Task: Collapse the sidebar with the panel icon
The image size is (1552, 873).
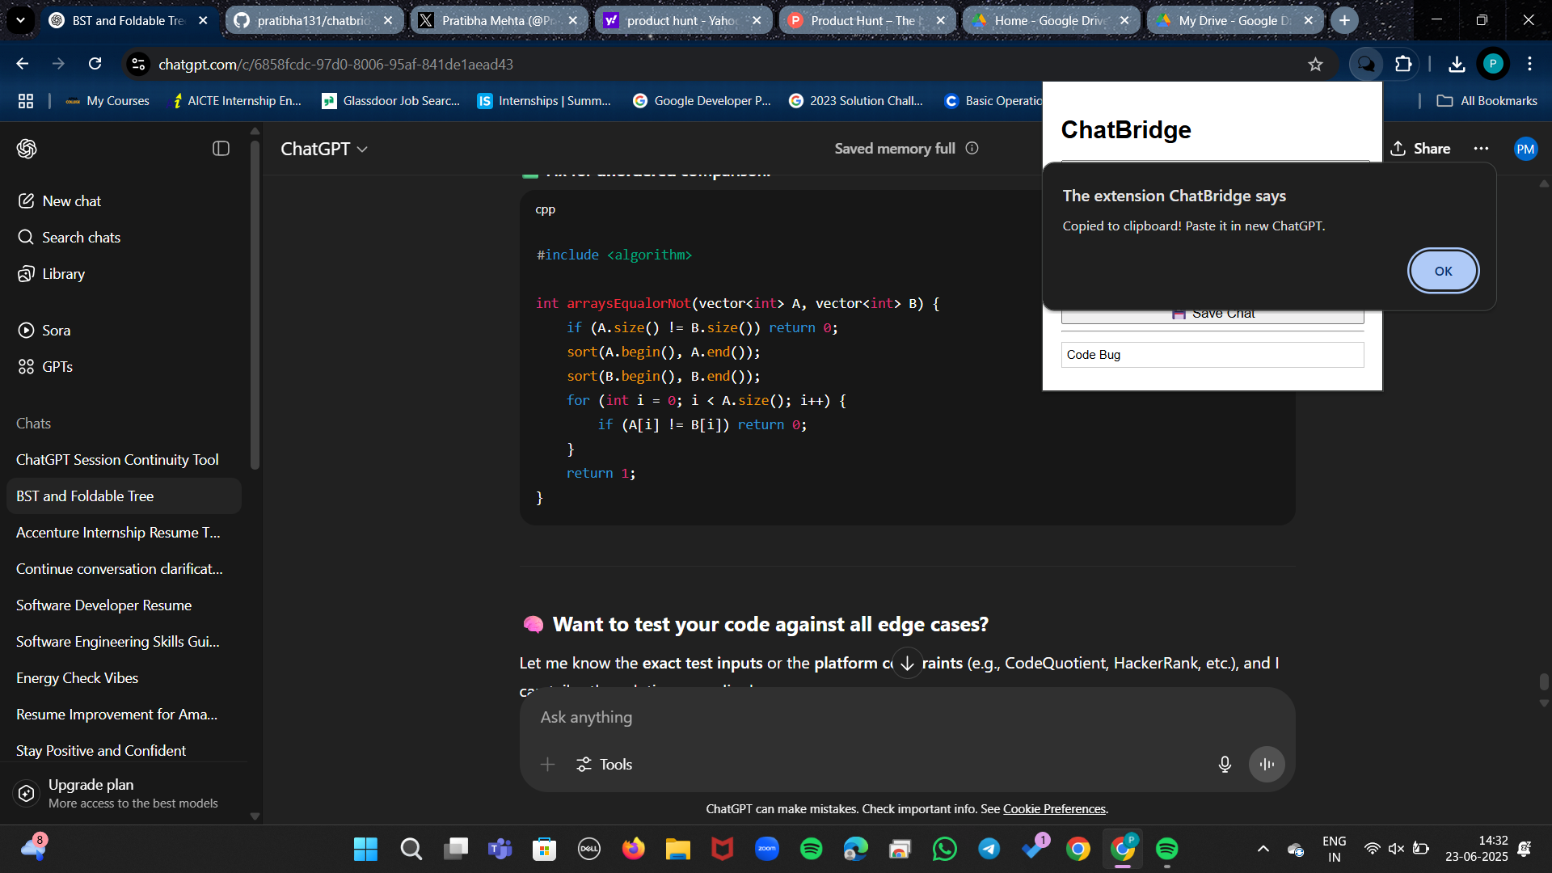Action: point(221,149)
